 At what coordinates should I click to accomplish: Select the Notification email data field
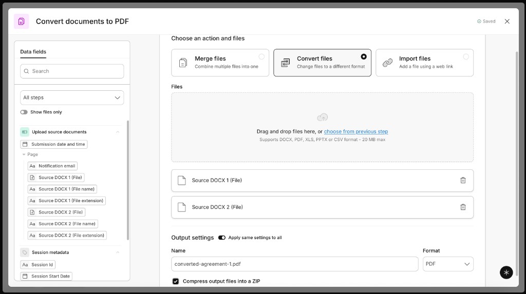[x=52, y=166]
